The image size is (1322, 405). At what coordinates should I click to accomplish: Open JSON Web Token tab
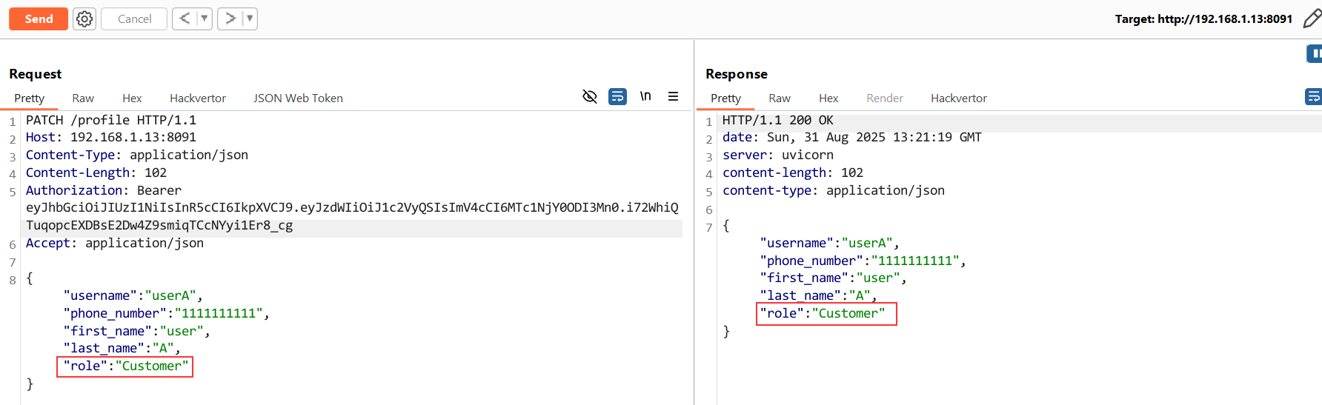[x=298, y=98]
